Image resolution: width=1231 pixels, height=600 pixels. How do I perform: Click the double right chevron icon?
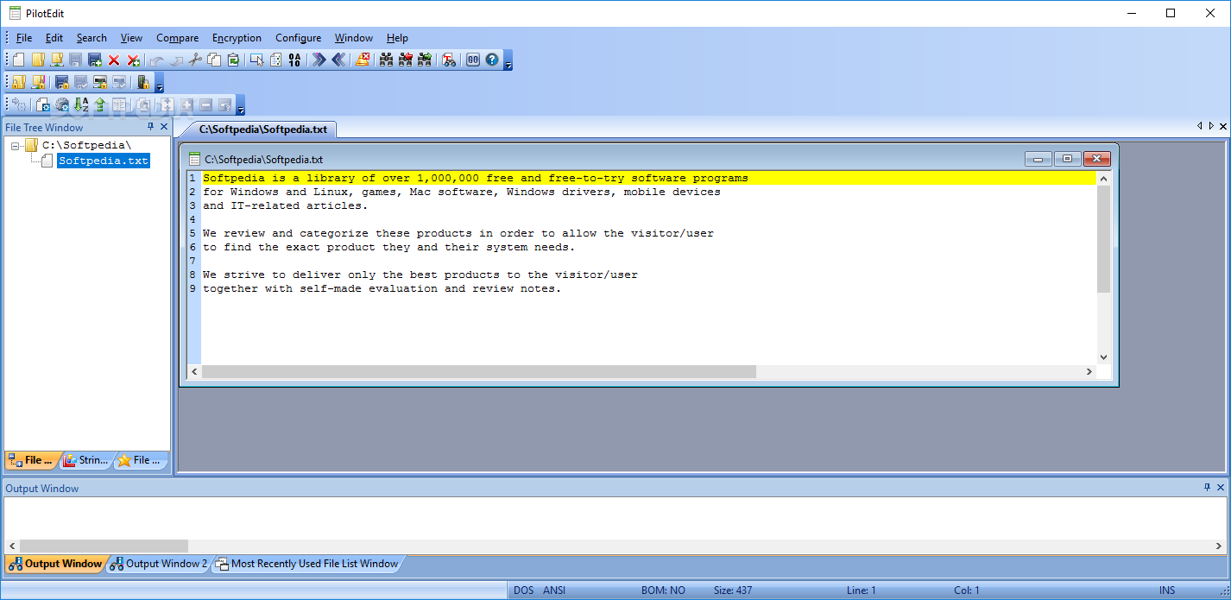tap(319, 60)
